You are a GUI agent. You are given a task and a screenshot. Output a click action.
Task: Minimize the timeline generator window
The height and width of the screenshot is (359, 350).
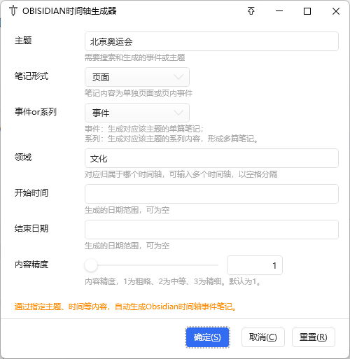point(279,11)
